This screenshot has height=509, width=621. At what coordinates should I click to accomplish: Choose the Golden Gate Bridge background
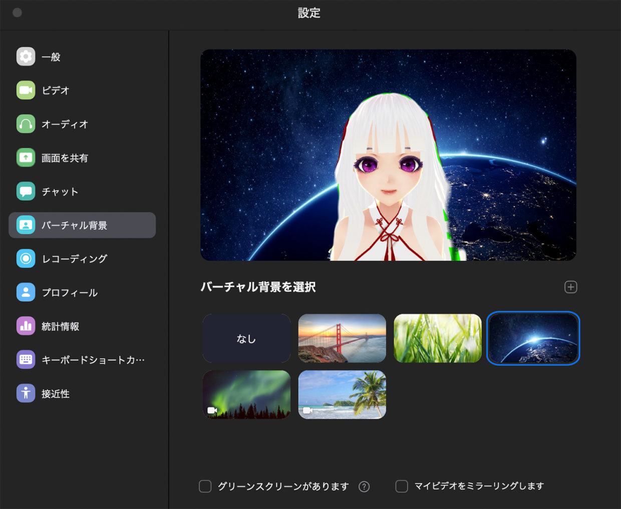(x=342, y=338)
